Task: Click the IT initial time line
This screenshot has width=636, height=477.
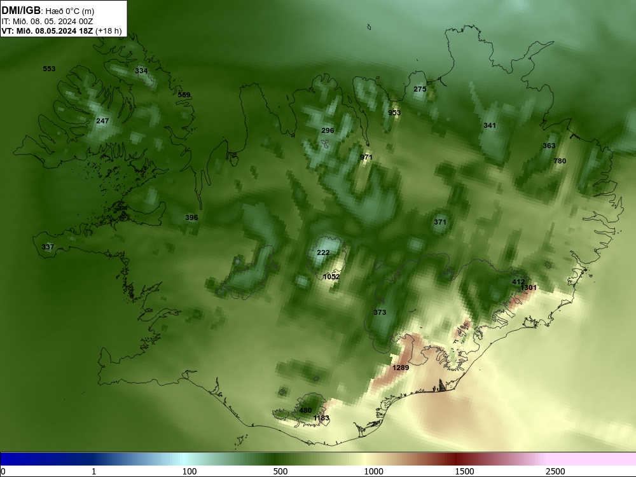Action: 47,22
